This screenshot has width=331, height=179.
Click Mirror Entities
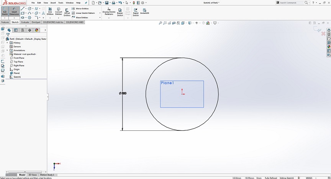(x=80, y=9)
